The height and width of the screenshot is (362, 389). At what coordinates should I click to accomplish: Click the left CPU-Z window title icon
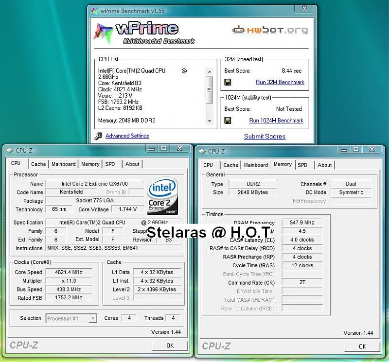(x=10, y=151)
